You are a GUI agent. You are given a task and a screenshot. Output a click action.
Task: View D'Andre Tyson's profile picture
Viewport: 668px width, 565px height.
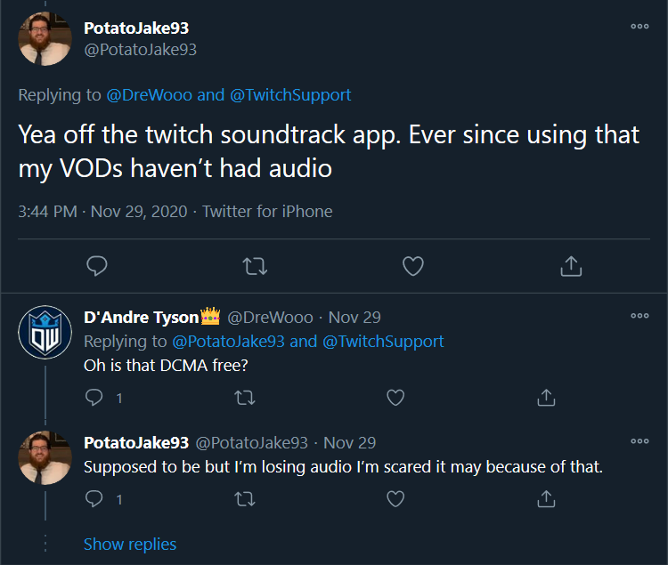point(45,333)
